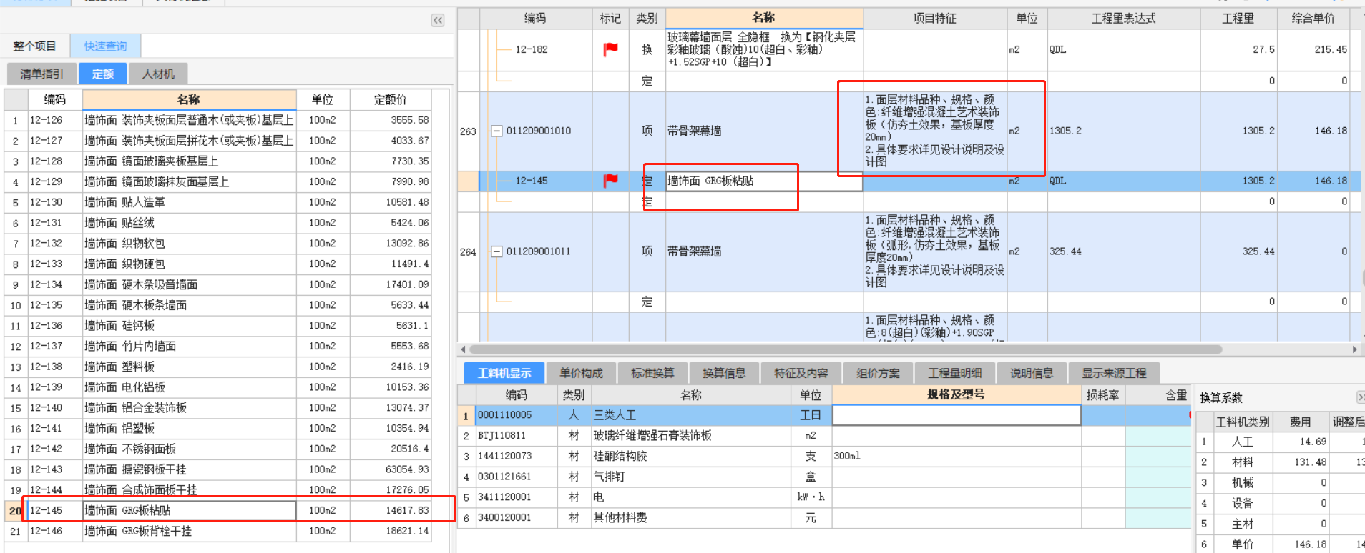1365x553 pixels.
Task: Select quota row 12-145 墙饰面 GRG板粘贴
Action: click(x=218, y=510)
